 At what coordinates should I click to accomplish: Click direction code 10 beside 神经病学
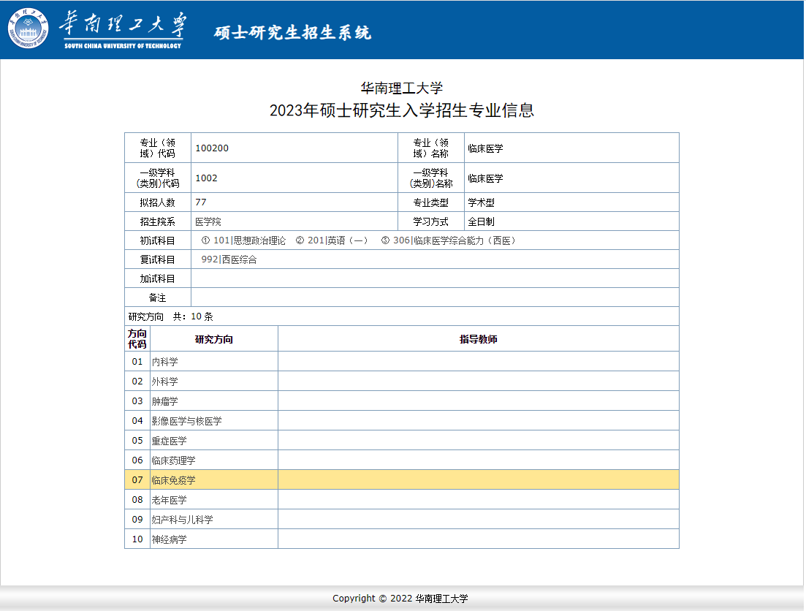tap(137, 539)
